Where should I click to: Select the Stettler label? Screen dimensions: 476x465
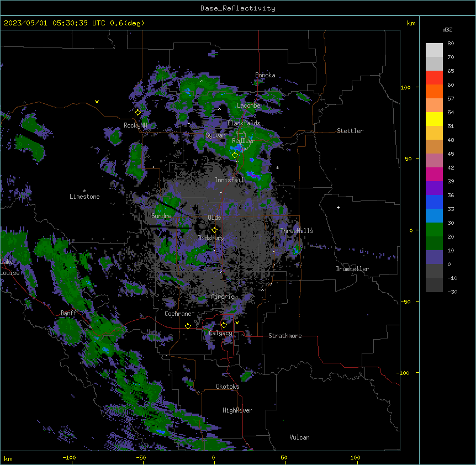coord(350,131)
